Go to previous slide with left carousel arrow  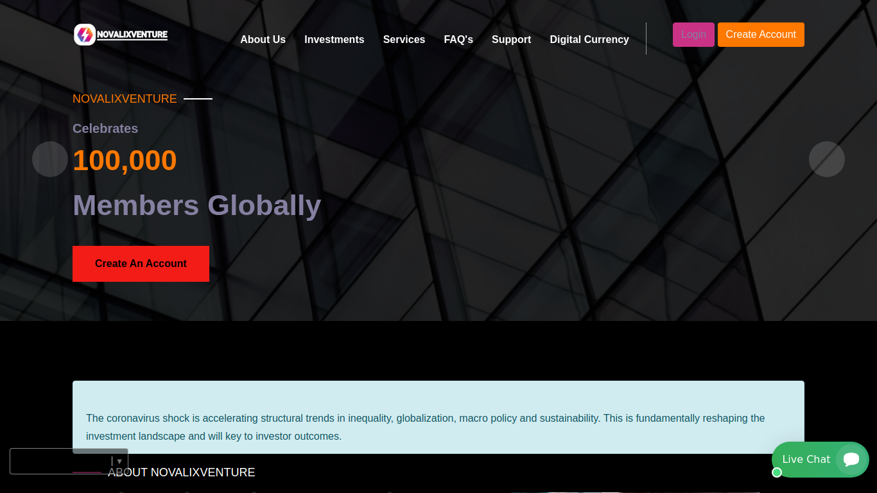coord(50,159)
